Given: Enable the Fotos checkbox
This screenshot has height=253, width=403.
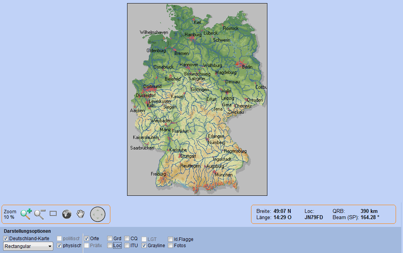Looking at the screenshot, I should [170, 246].
